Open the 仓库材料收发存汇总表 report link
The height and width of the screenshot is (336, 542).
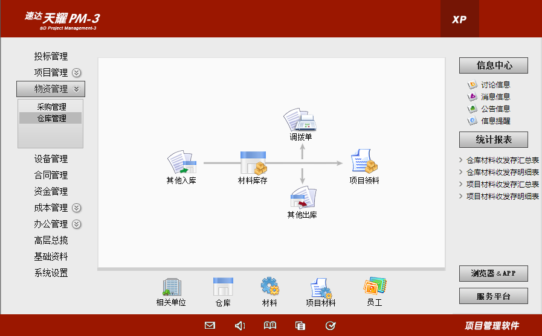pyautogui.click(x=502, y=160)
